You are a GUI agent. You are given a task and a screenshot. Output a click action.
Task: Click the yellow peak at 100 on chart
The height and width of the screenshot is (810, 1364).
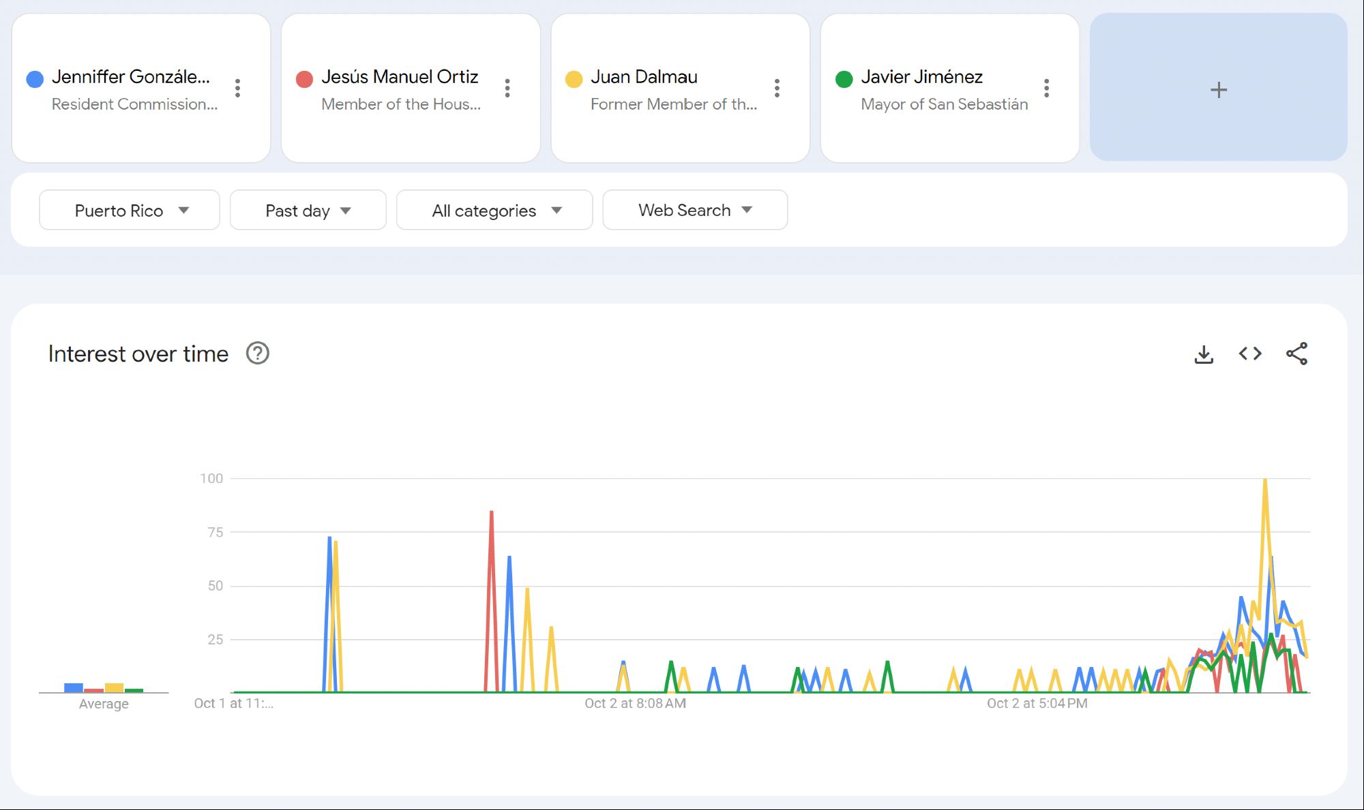click(x=1265, y=480)
